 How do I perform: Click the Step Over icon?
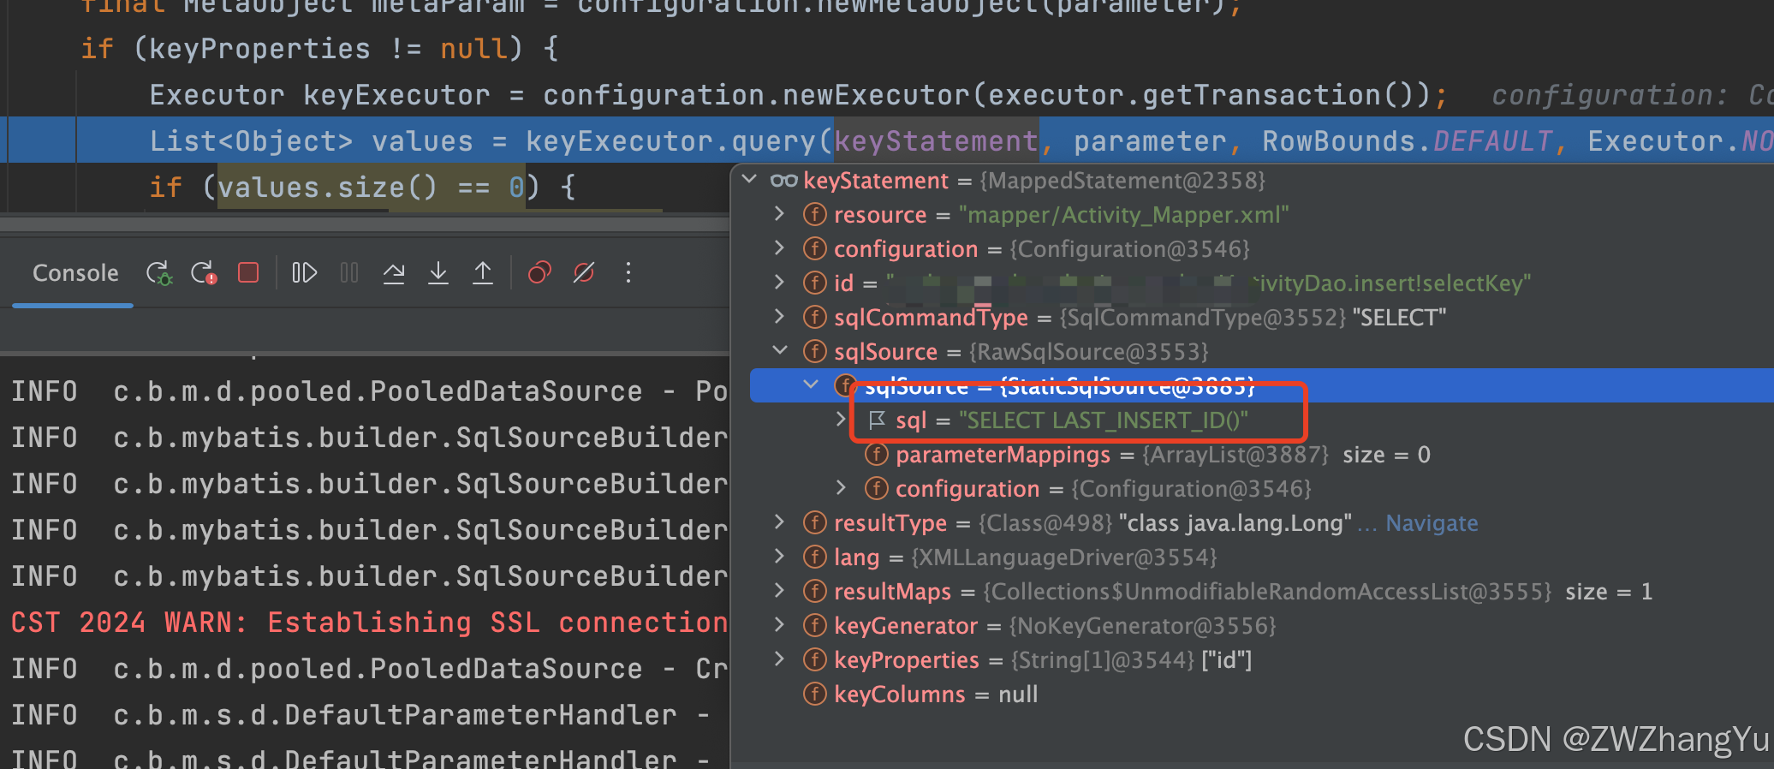(x=394, y=273)
